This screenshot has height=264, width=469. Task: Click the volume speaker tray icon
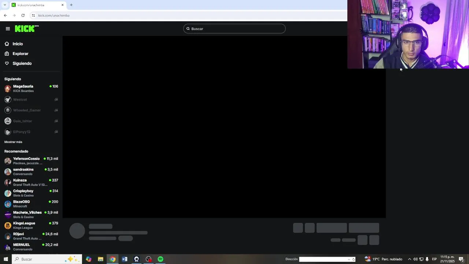pyautogui.click(x=415, y=259)
